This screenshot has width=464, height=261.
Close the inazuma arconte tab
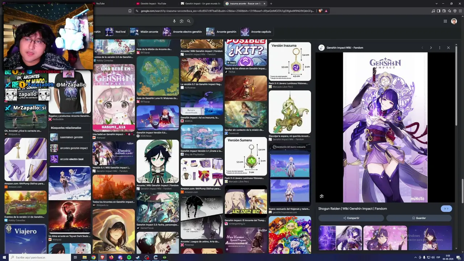(x=264, y=4)
